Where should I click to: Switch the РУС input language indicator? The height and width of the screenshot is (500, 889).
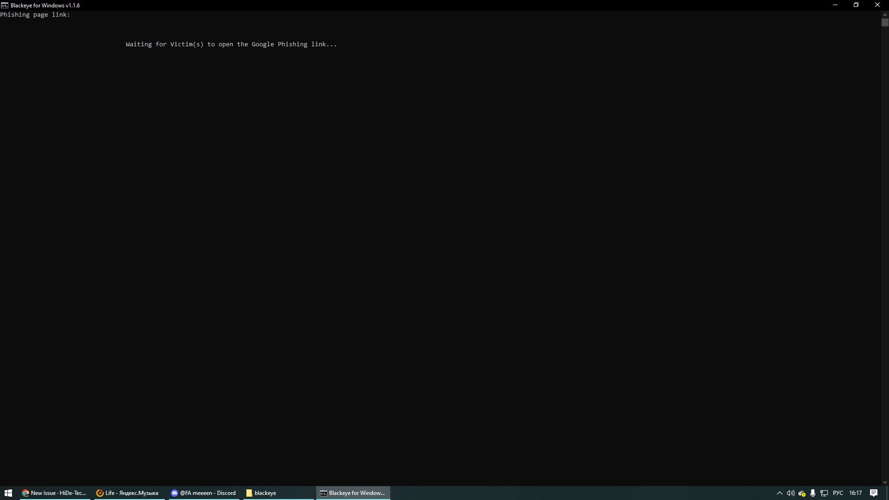click(x=838, y=493)
